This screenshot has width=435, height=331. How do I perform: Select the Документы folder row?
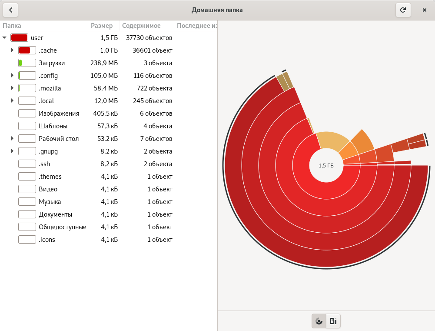[55, 214]
